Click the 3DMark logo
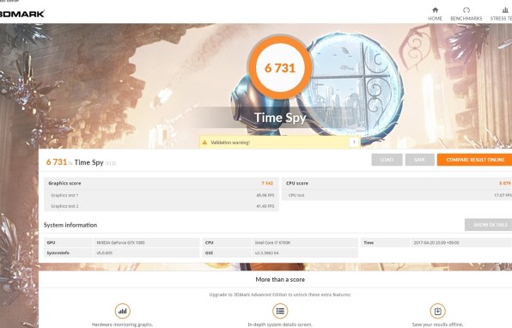512x328 pixels. (21, 14)
